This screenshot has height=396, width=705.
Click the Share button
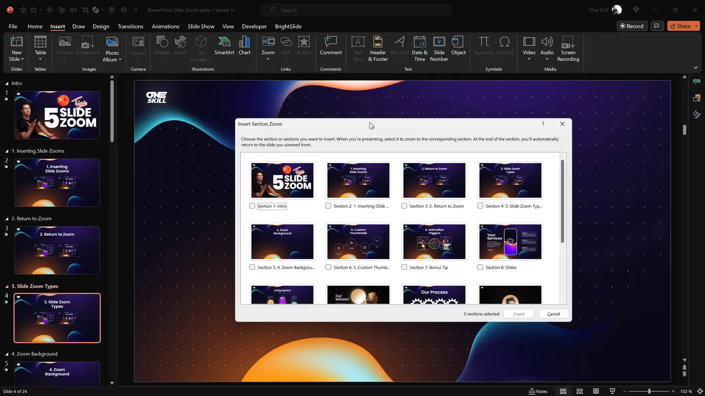(x=680, y=26)
